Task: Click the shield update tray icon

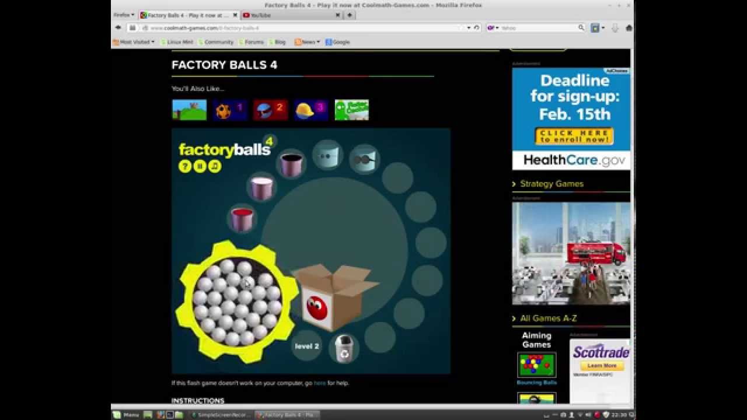Action: (606, 415)
